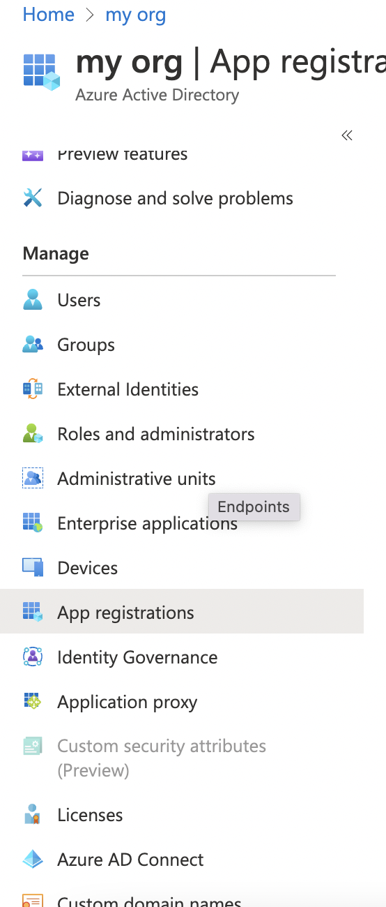
Task: Click the Endpoints tooltip label
Action: (x=254, y=507)
